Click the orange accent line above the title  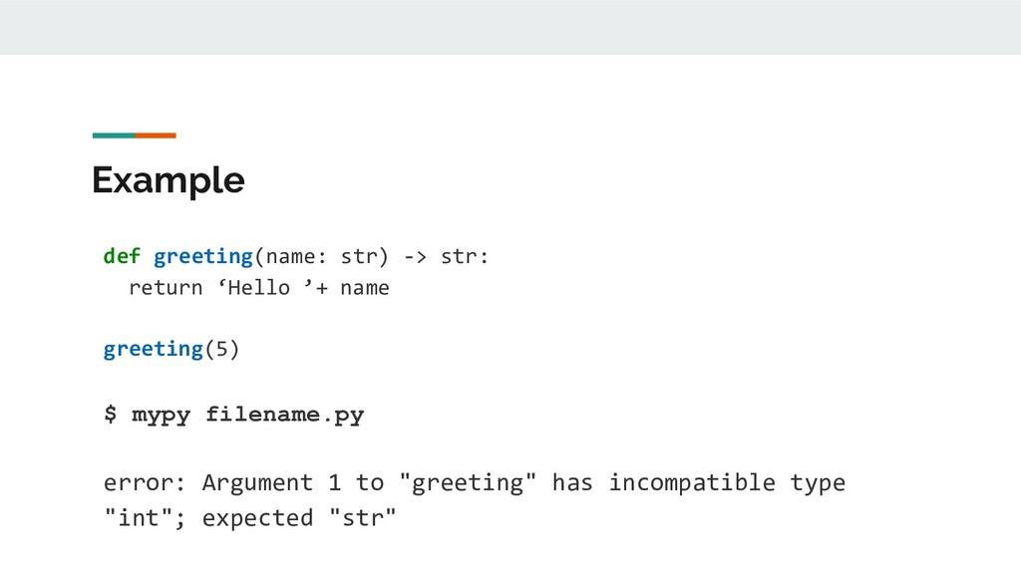pyautogui.click(x=156, y=135)
